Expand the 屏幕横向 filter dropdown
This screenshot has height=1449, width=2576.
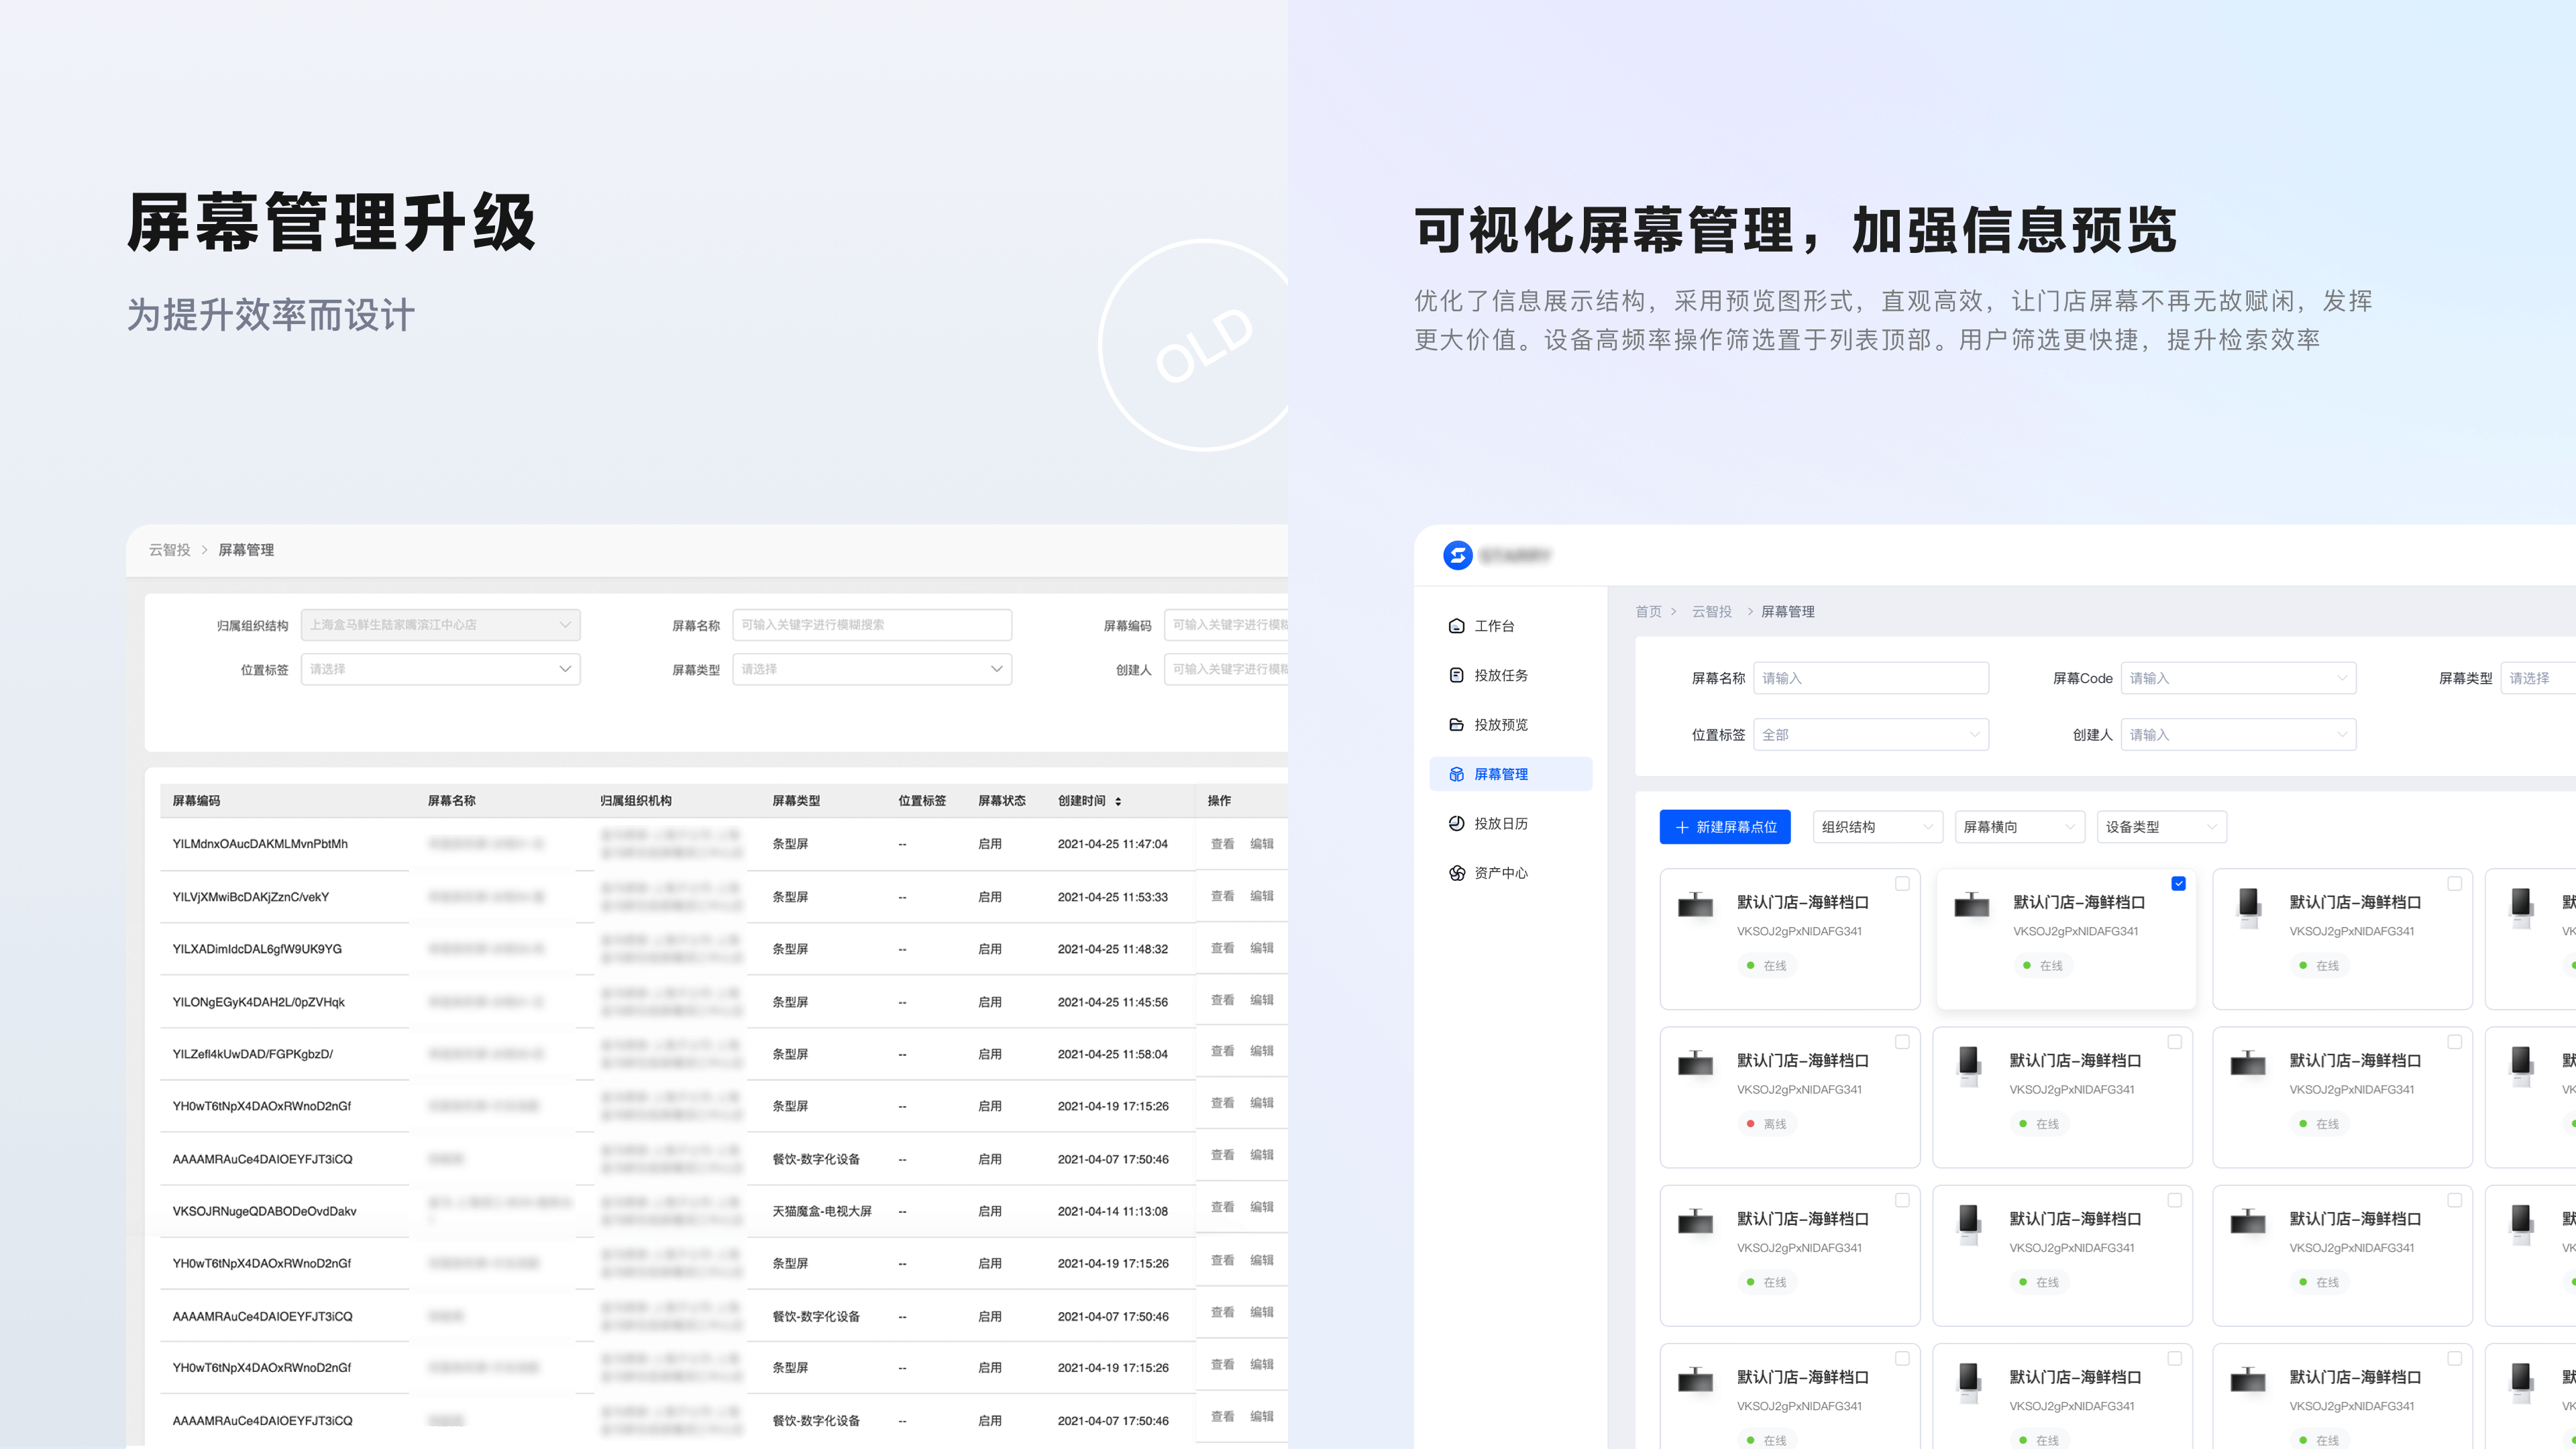point(2019,827)
